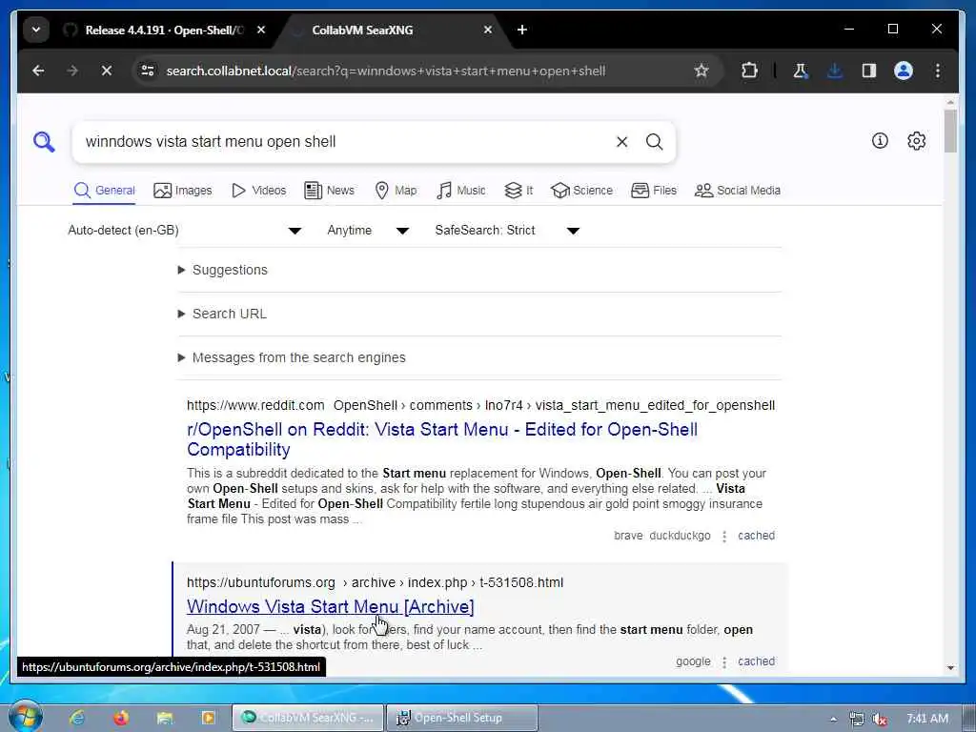Clear the search box with X icon

(621, 142)
